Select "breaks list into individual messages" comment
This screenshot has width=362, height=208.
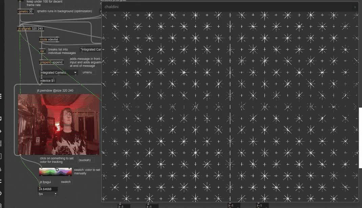pos(62,51)
